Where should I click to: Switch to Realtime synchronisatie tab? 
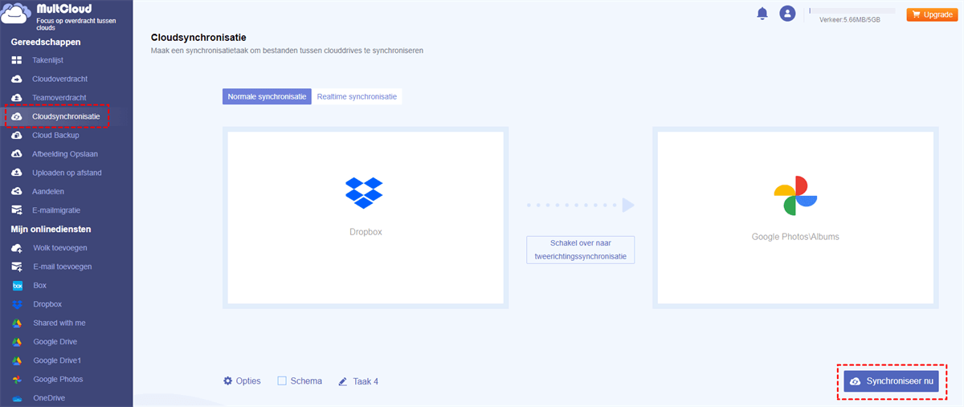tap(357, 96)
